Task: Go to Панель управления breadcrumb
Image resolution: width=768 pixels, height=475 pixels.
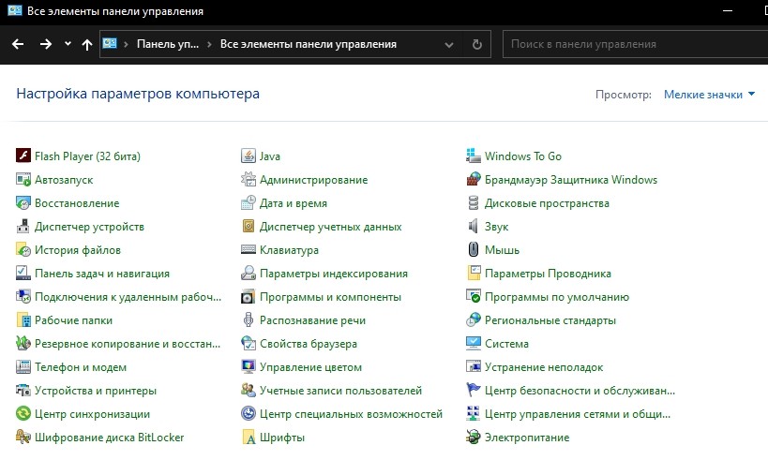Action: (168, 44)
